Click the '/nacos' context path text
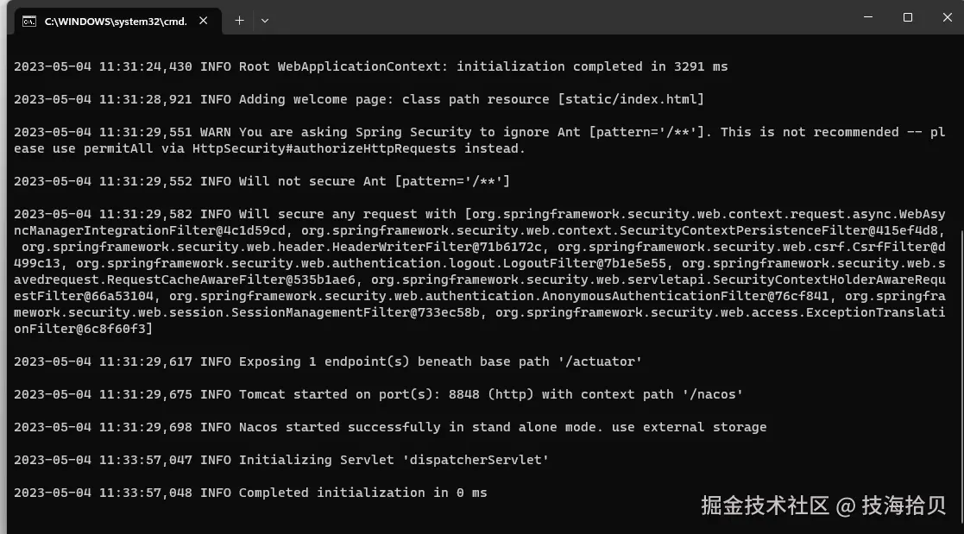Screen dimensions: 964x534 point(712,394)
